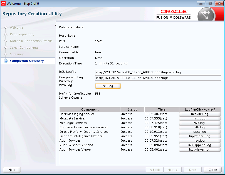The height and width of the screenshot is (175, 225).
Task: View stb.log for Common Infrastructure Services
Action: 200,127
